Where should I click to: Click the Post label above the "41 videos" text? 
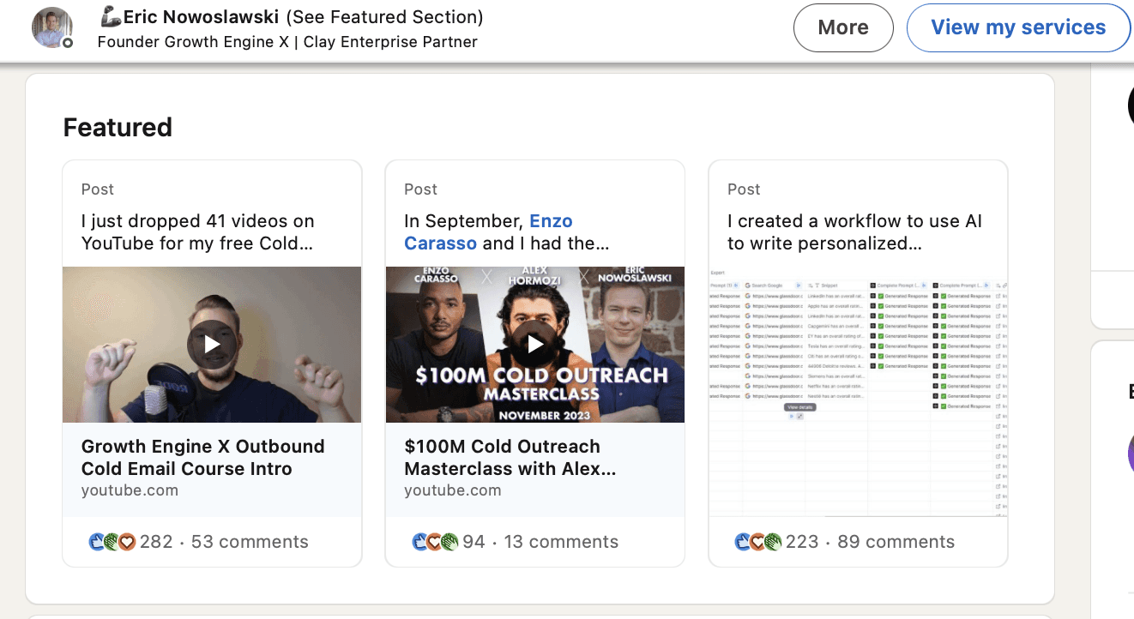coord(98,189)
